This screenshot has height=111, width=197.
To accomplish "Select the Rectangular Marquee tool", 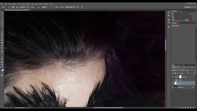I will [2, 16].
